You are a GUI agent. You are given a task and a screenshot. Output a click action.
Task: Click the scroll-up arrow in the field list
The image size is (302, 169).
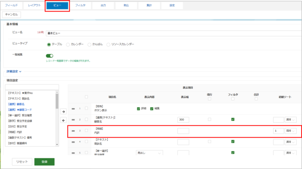[57, 92]
